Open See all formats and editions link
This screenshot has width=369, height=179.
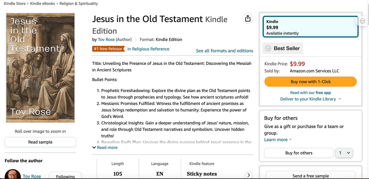[x=225, y=51]
